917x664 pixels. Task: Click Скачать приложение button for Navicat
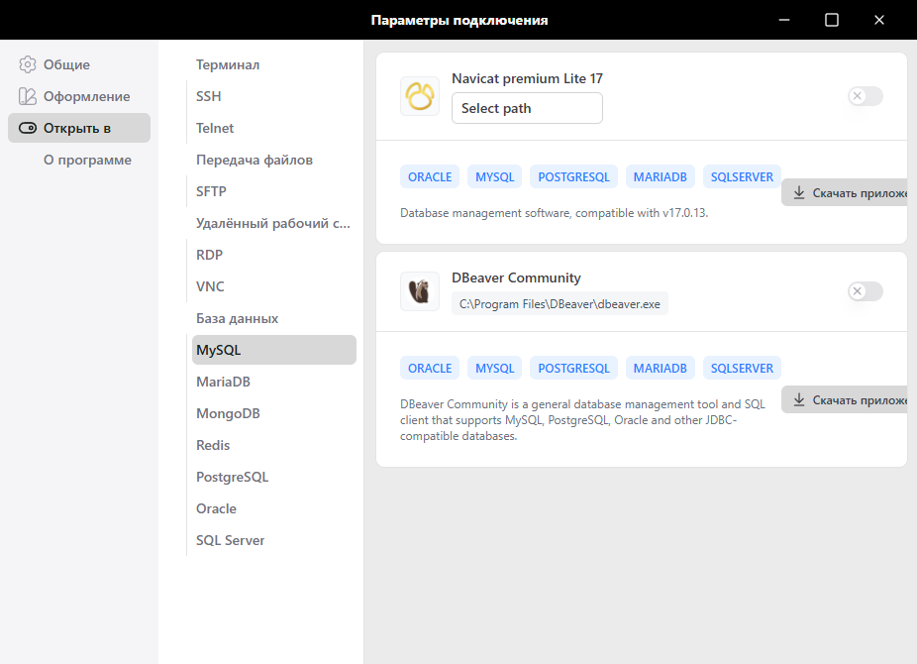pos(845,192)
